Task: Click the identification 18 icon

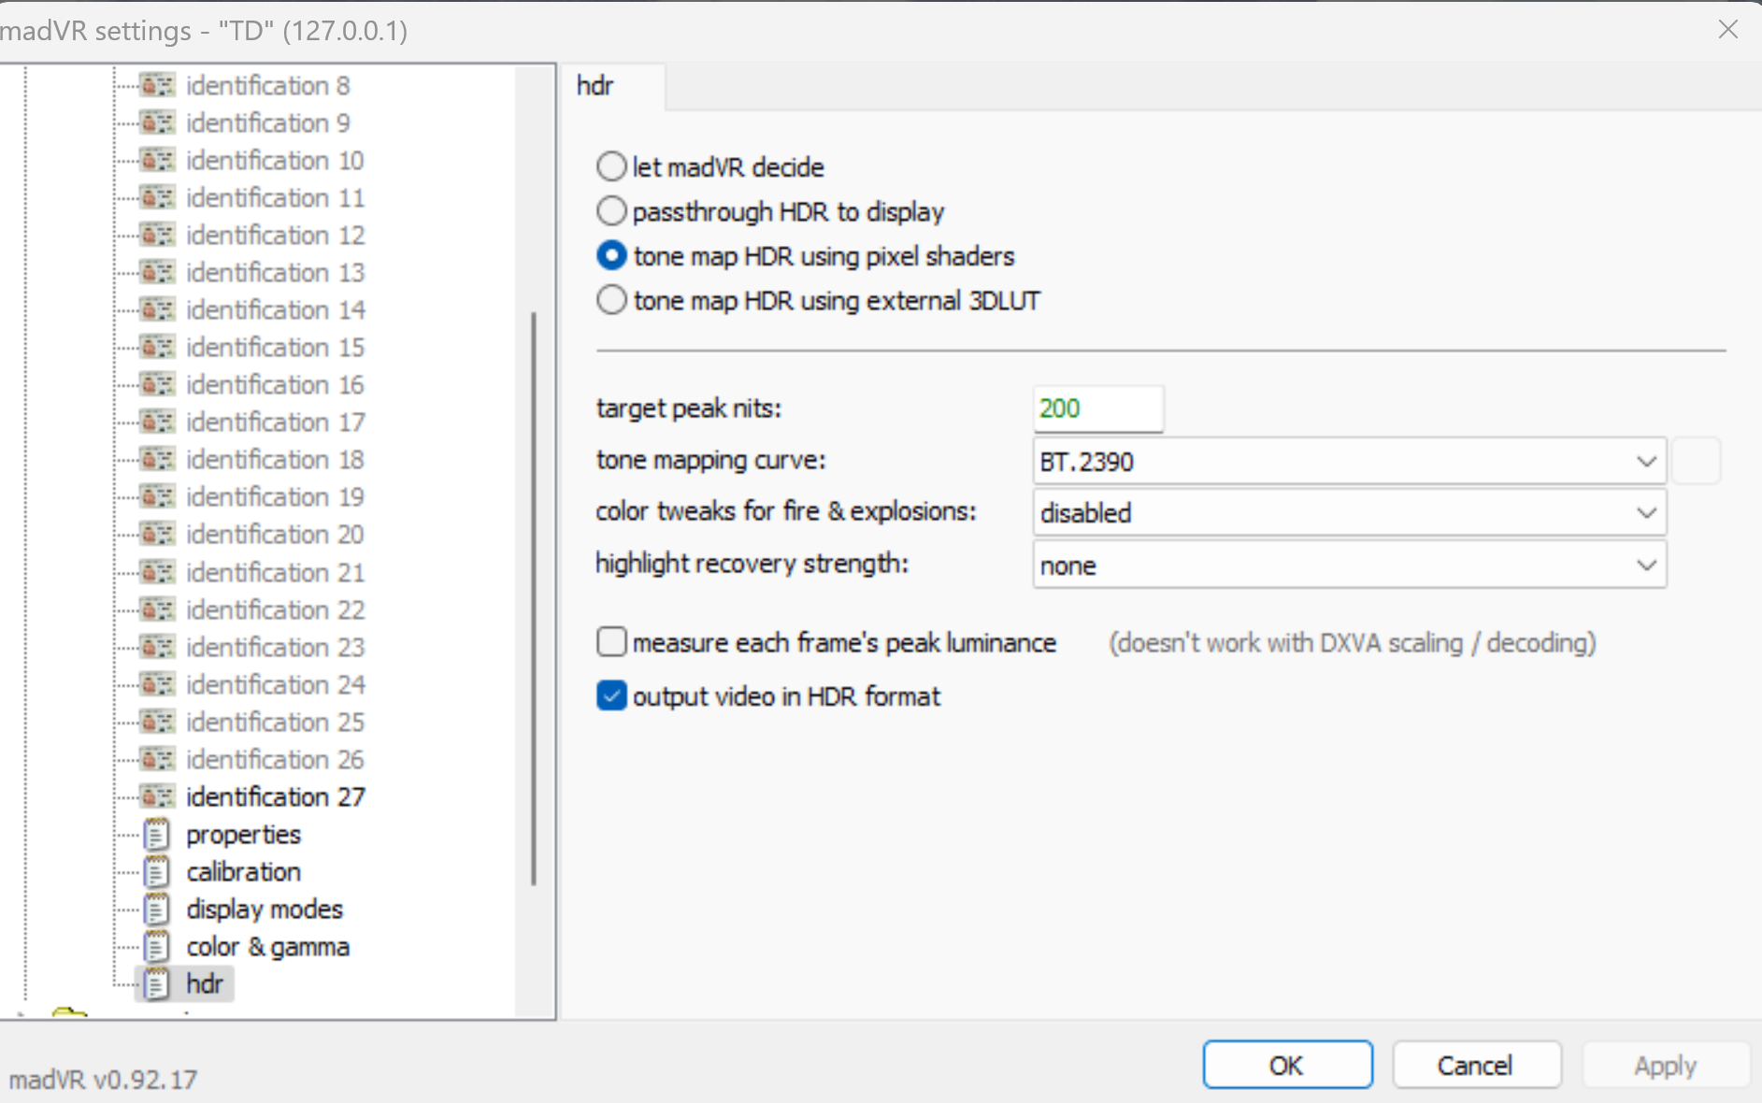Action: pyautogui.click(x=157, y=459)
